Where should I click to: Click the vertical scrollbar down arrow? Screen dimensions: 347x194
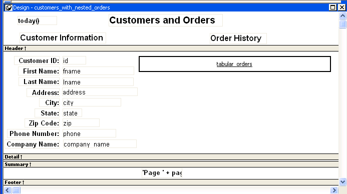tap(342, 181)
